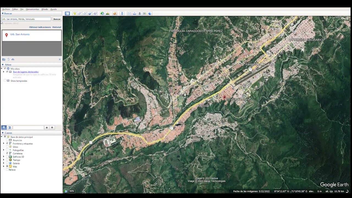Click the red pin in search results
Viewport: 352px width, 198px height.
click(6, 35)
